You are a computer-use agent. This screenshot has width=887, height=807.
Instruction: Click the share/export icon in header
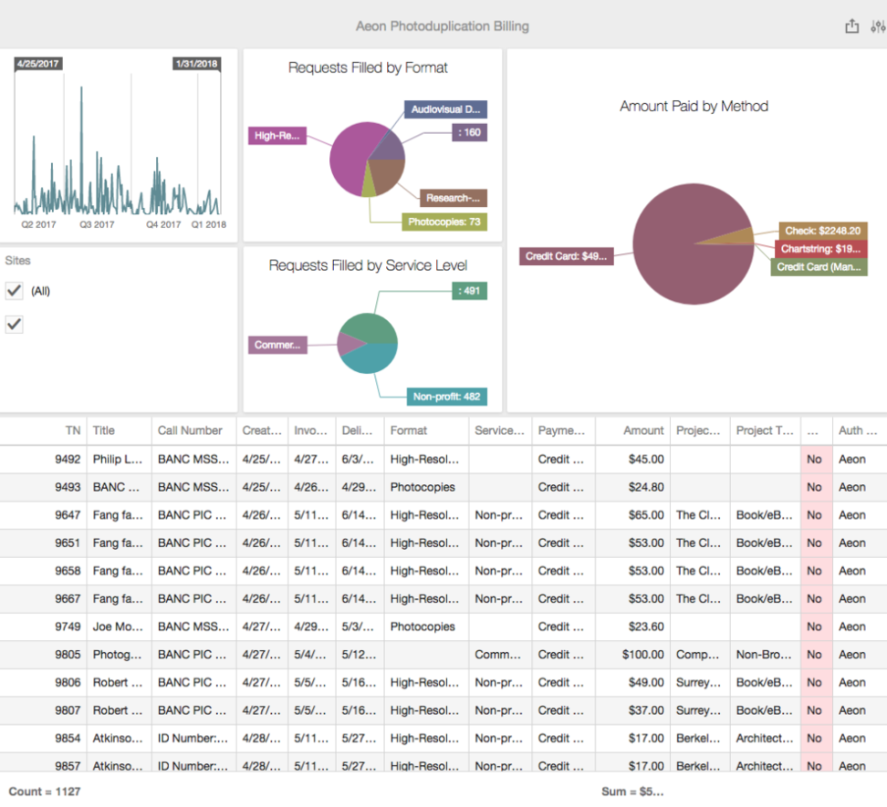(851, 26)
